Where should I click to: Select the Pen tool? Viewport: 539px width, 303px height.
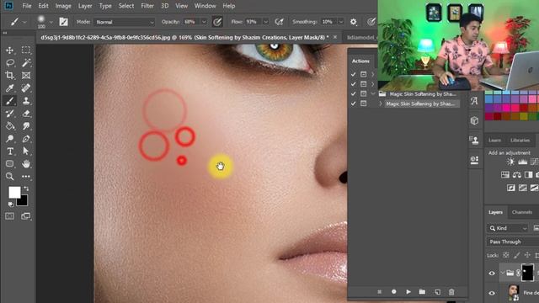[26, 138]
